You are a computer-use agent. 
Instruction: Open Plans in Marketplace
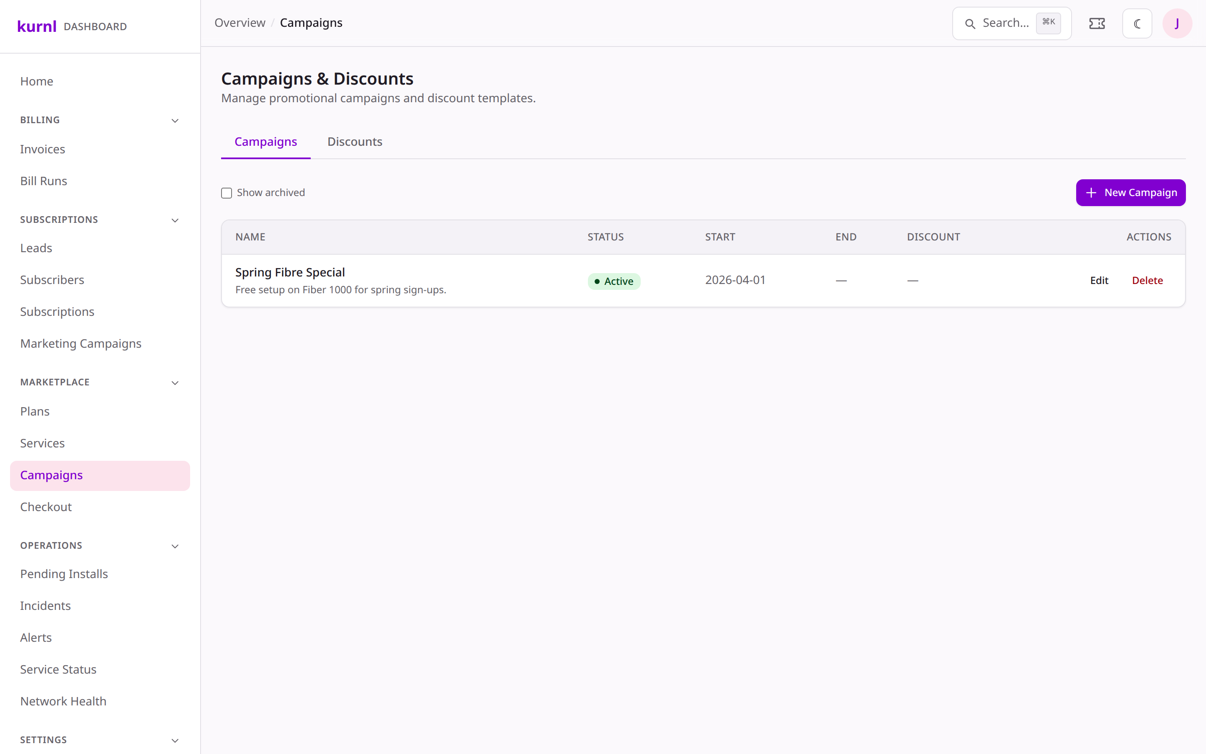pos(100,411)
